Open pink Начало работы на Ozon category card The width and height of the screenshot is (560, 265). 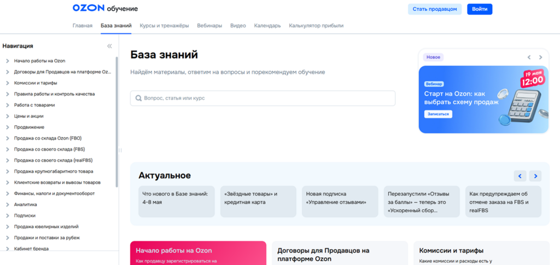click(198, 253)
